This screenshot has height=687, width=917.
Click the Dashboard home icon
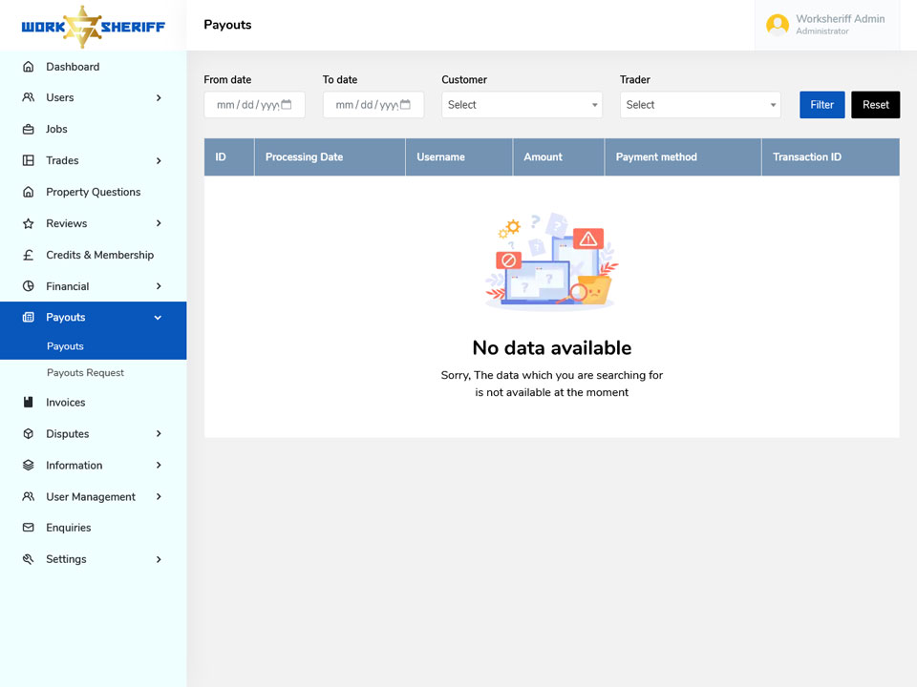pyautogui.click(x=28, y=67)
